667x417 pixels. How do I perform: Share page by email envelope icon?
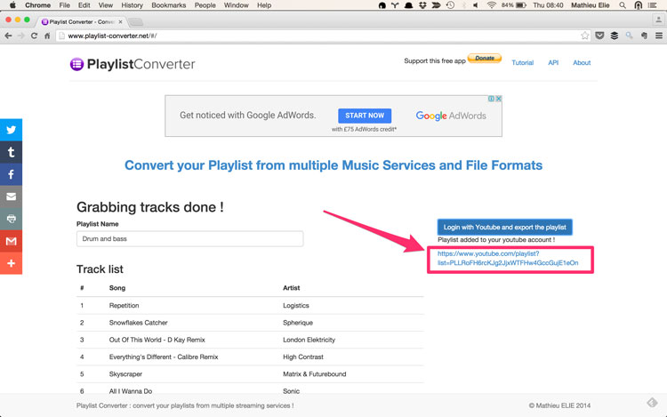[11, 196]
